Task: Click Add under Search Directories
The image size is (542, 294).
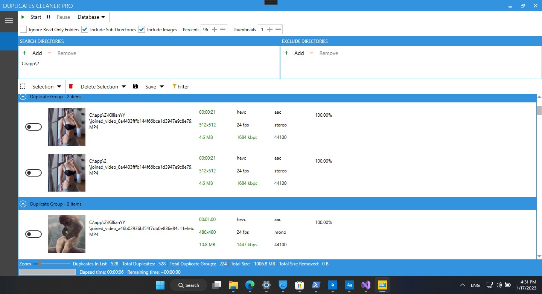Action: [37, 53]
